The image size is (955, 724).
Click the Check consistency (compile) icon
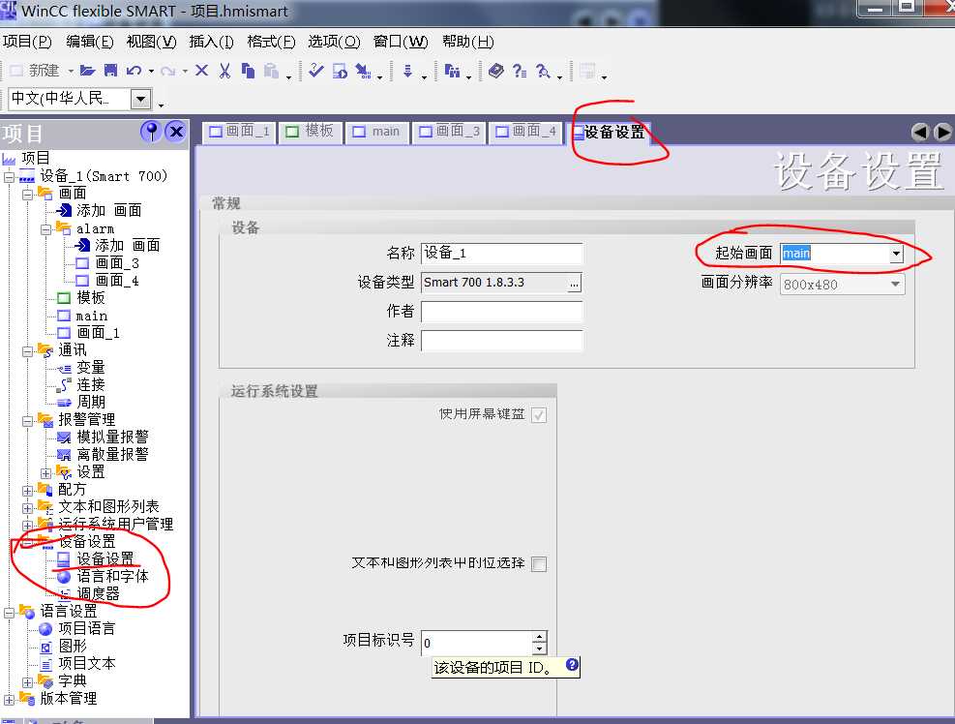pos(316,71)
